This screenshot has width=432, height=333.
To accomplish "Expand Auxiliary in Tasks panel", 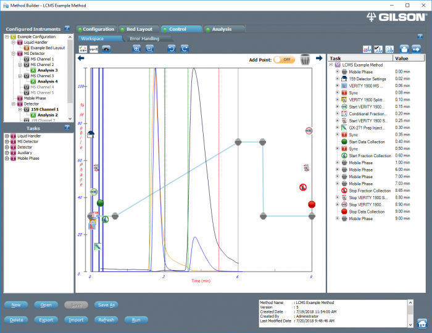I will coord(7,153).
